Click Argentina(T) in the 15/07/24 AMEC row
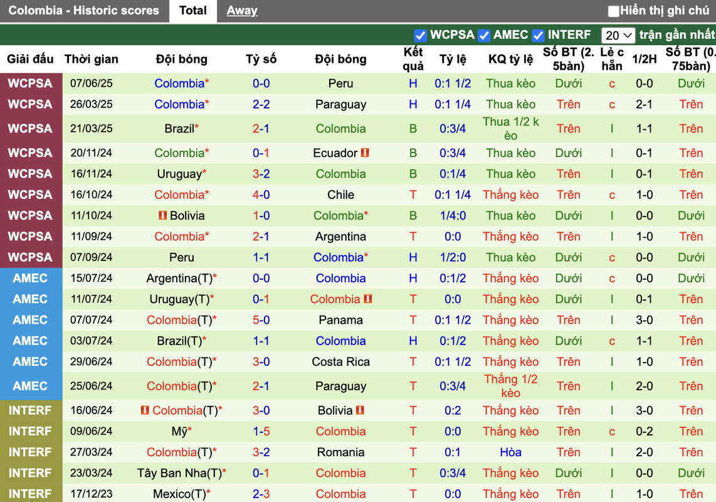The height and width of the screenshot is (502, 716). [x=179, y=279]
